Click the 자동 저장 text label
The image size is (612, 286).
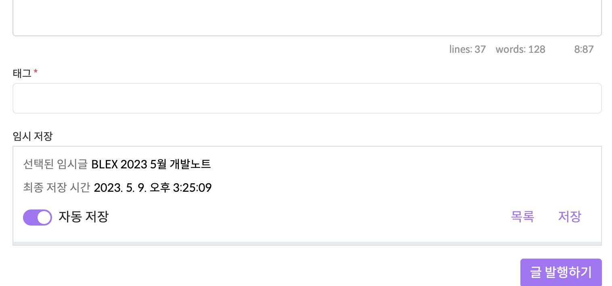[84, 217]
